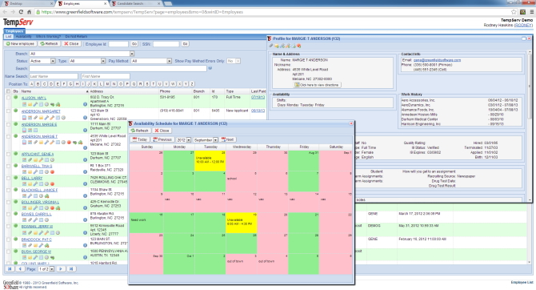536x290 pixels.
Task: Bookmark page with the star icon
Action: coord(514,12)
